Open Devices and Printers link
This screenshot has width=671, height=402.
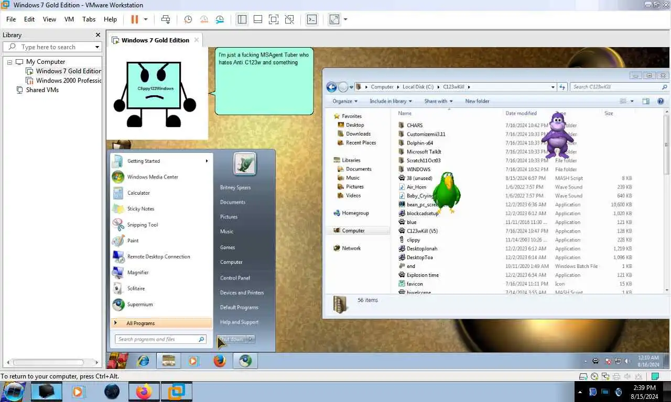pos(242,293)
